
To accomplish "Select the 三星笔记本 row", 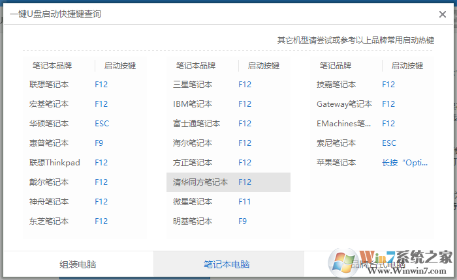I will tap(228, 84).
